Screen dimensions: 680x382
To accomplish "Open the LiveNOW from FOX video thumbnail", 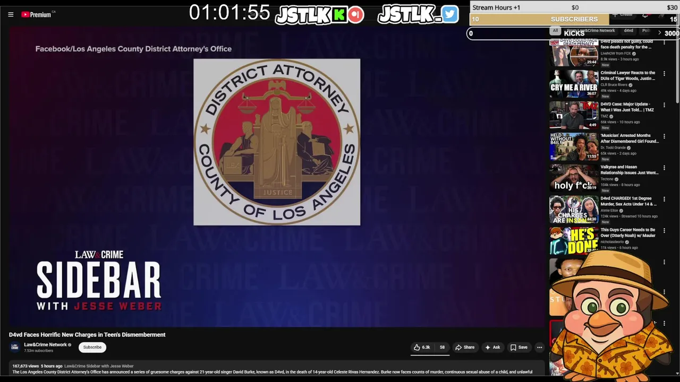I will (574, 53).
